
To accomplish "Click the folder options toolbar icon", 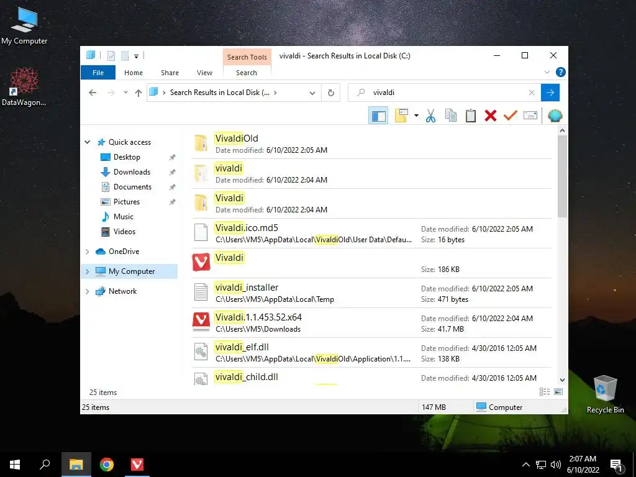I will (x=401, y=116).
